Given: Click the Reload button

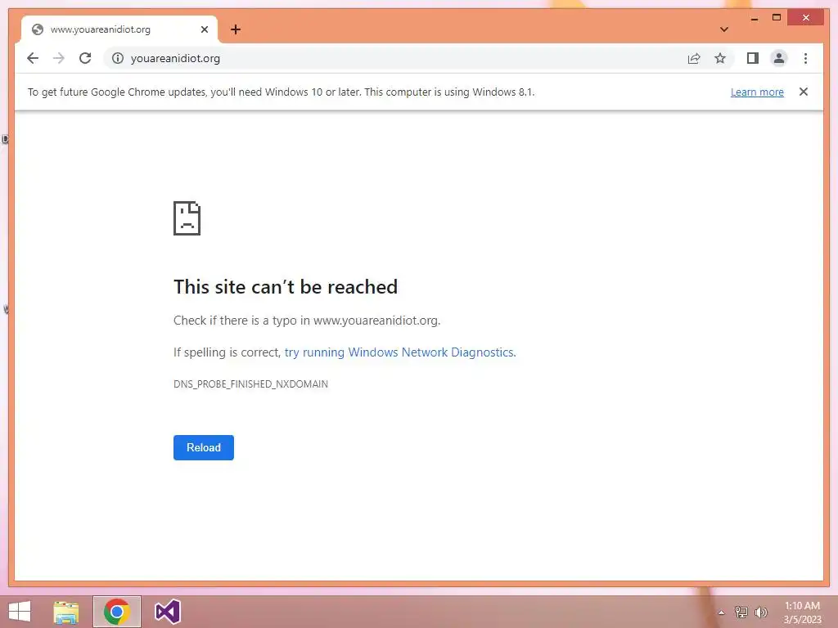Looking at the screenshot, I should tap(204, 447).
